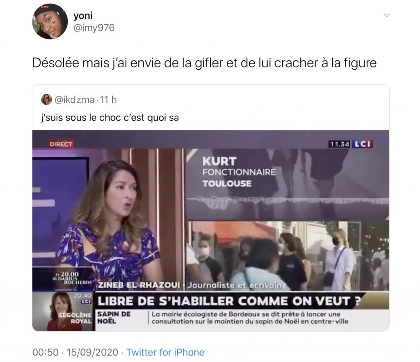
Task: Click the KURT FONCTIONNAIRE TOULOUSE caption
Action: [239, 172]
